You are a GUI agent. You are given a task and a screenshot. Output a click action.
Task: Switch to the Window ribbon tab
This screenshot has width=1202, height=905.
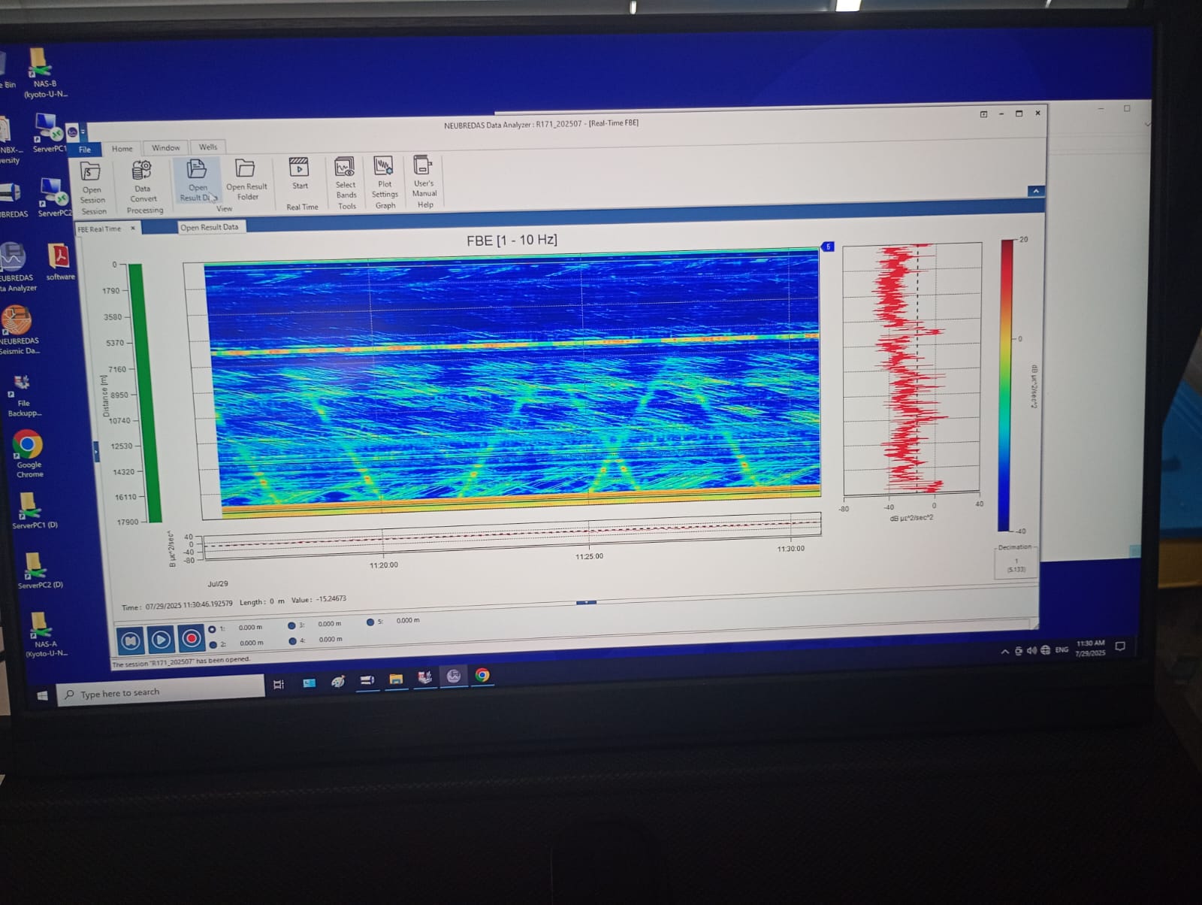[165, 148]
